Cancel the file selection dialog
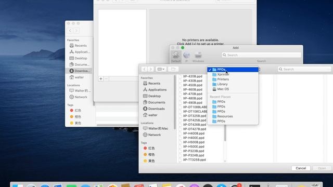Image resolution: width=333 pixels, height=187 pixels. pyautogui.click(x=301, y=168)
